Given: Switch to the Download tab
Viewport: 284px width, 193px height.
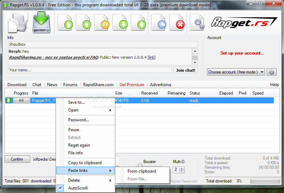Looking at the screenshot, I should (x=17, y=85).
